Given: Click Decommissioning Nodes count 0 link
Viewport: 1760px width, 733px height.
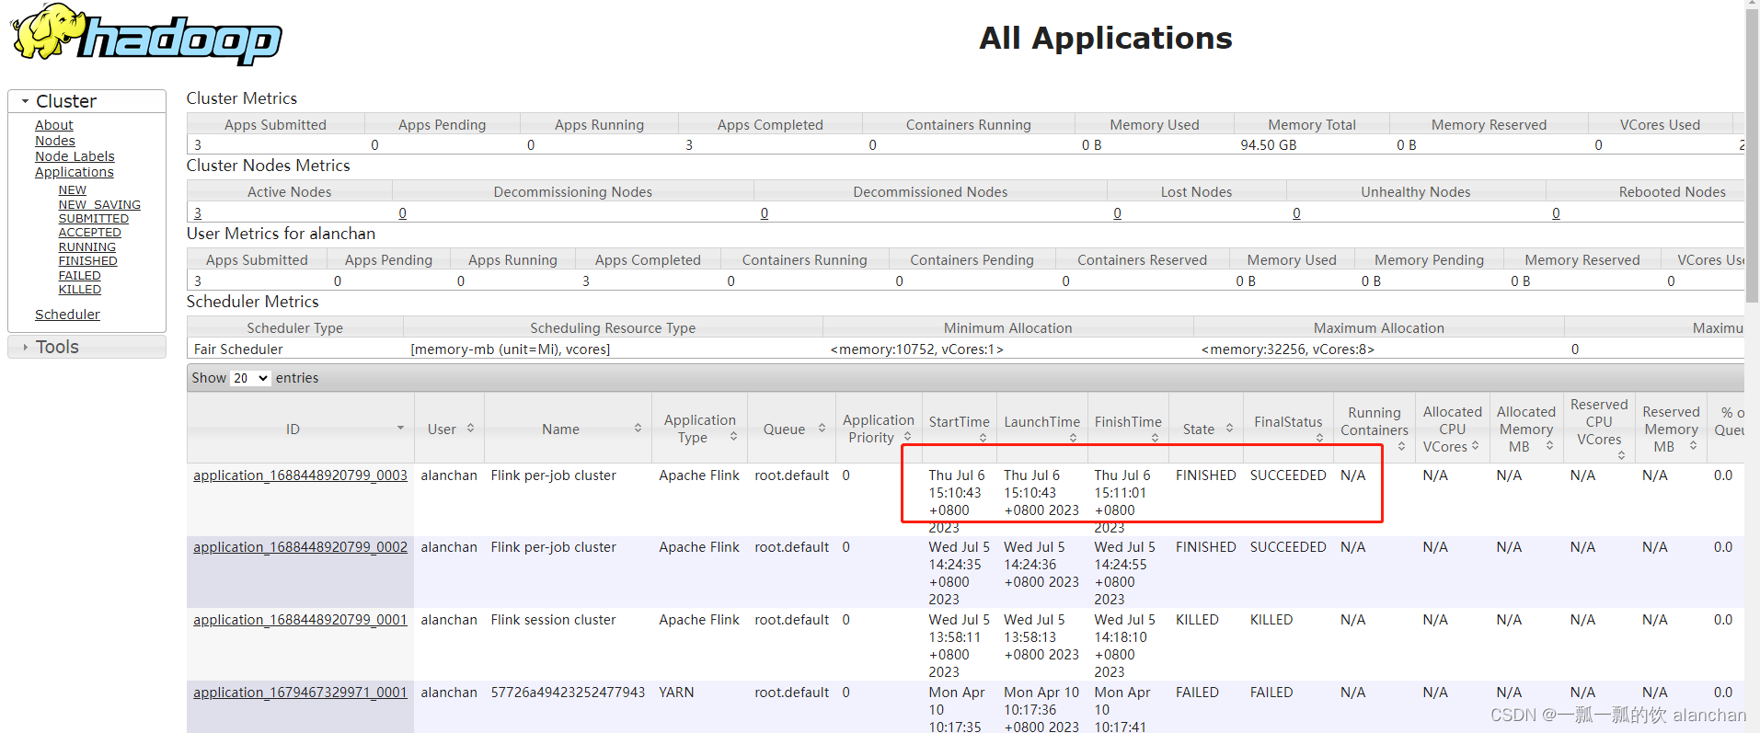Looking at the screenshot, I should [403, 213].
